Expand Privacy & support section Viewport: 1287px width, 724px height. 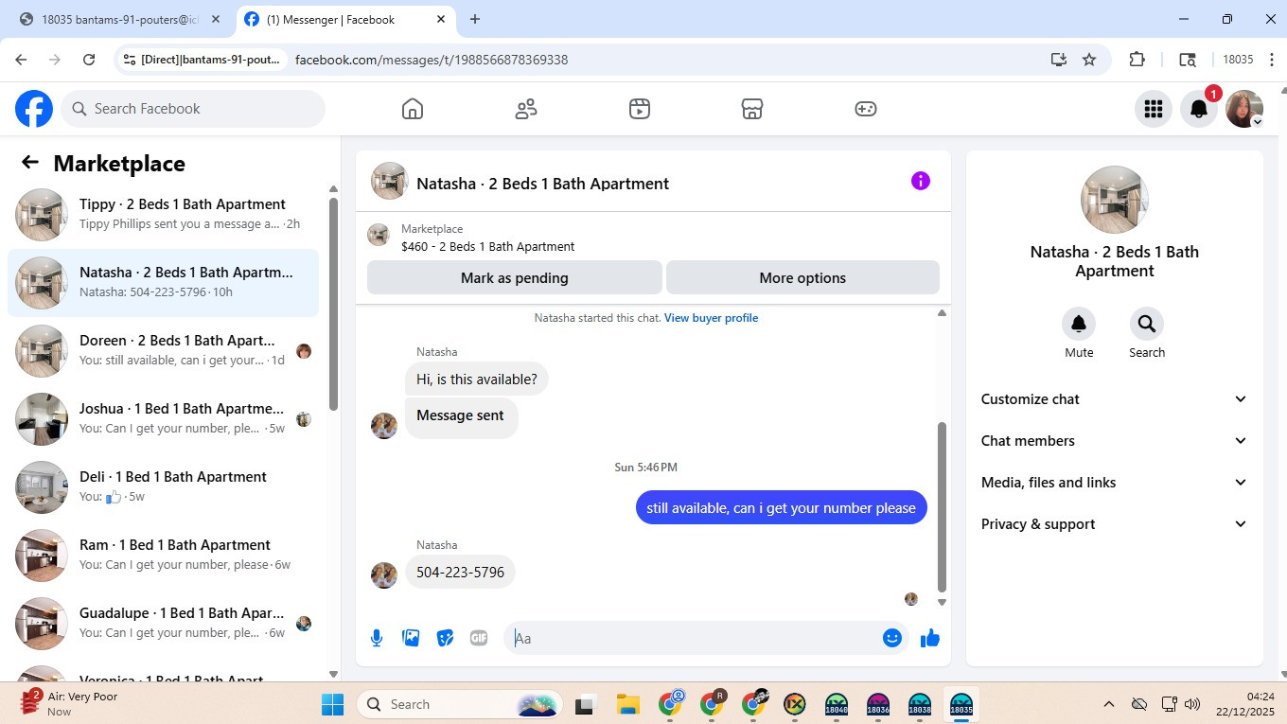1115,524
